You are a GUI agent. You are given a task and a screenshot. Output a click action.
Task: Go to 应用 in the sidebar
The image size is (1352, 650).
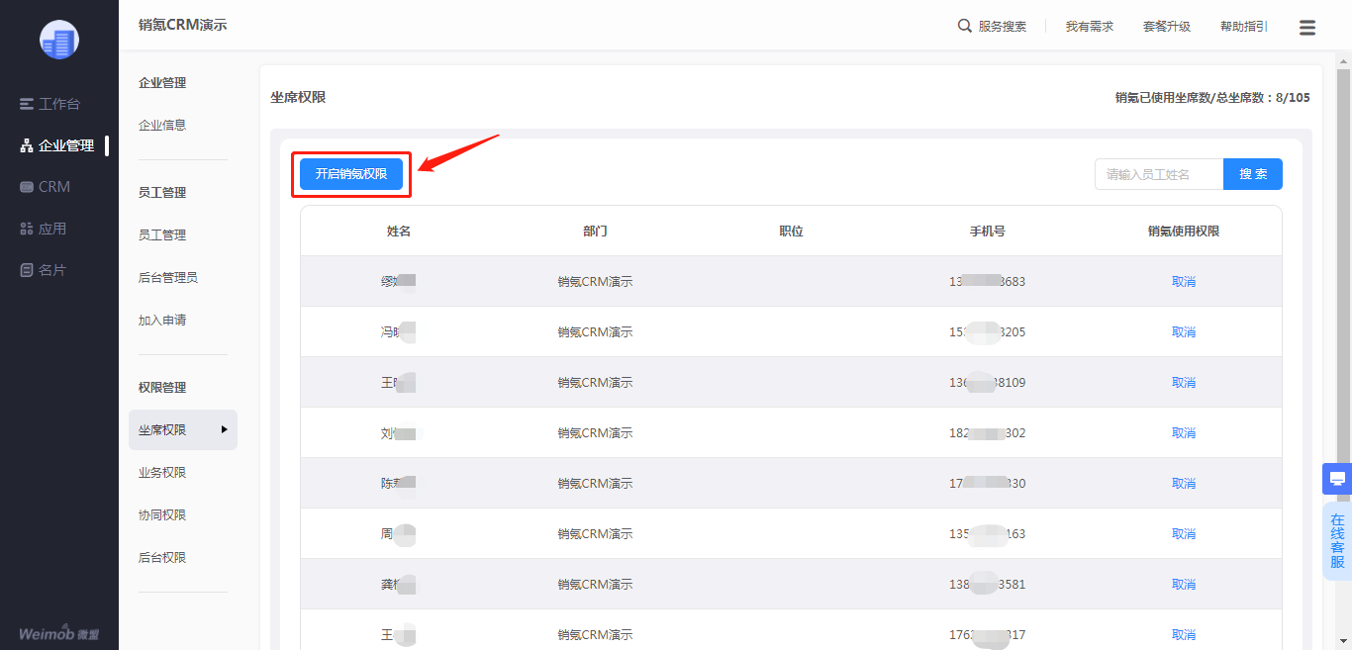point(44,229)
